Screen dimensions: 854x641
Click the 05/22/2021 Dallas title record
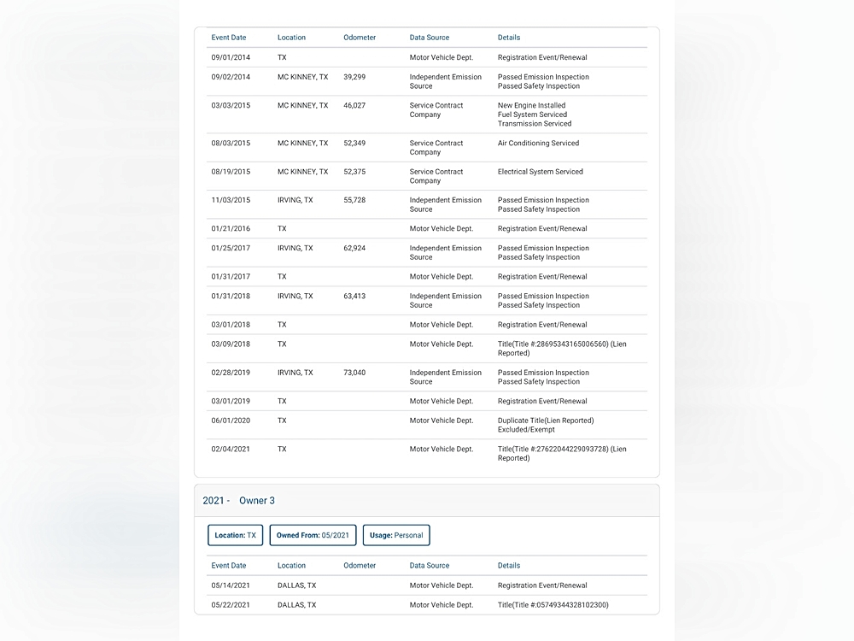553,605
